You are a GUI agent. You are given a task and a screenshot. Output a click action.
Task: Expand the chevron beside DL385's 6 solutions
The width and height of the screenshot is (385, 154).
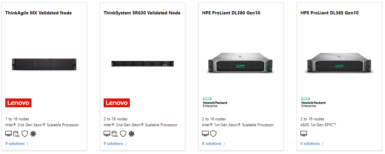(x=323, y=144)
